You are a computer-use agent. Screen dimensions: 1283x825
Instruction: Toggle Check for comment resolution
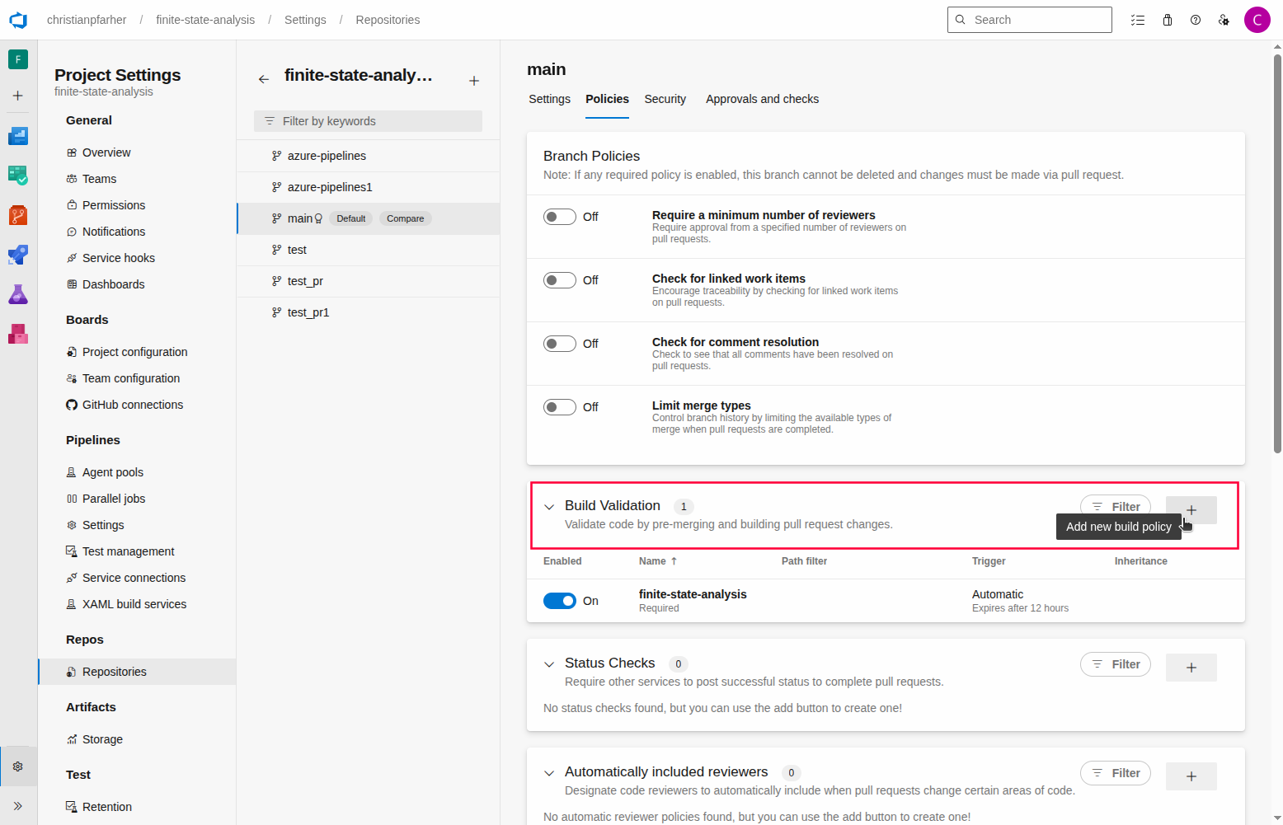coord(560,344)
